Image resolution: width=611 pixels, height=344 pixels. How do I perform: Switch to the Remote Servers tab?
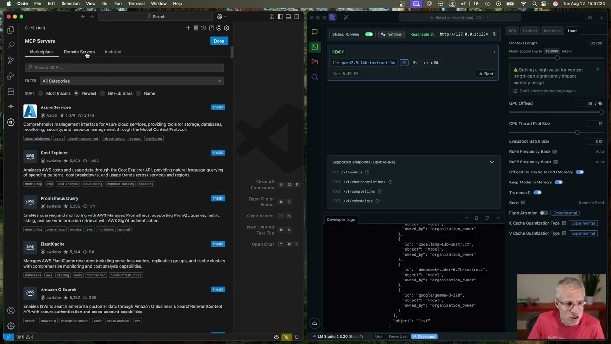click(79, 52)
